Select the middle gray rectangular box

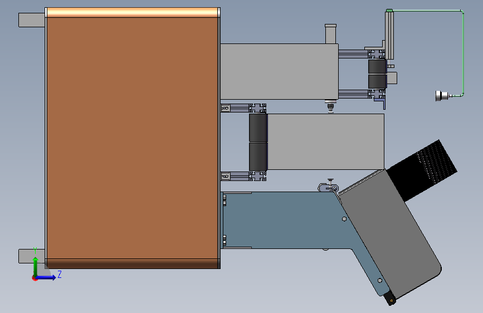coord(326,141)
